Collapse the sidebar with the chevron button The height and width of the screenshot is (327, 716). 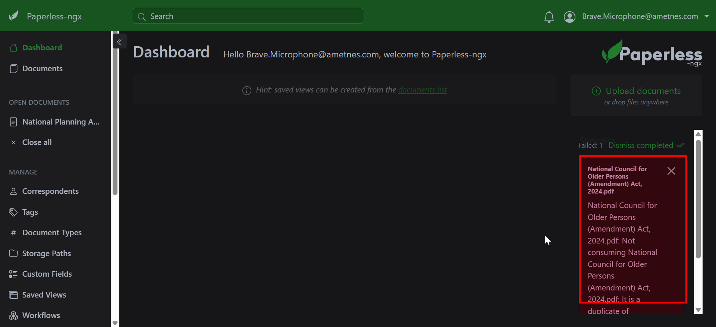119,42
